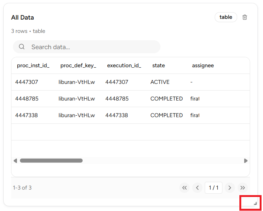Click the table view type button
The width and height of the screenshot is (263, 211).
coord(226,17)
